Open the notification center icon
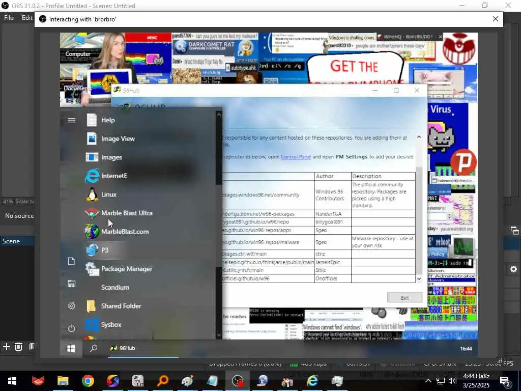Image resolution: width=521 pixels, height=391 pixels. click(505, 381)
